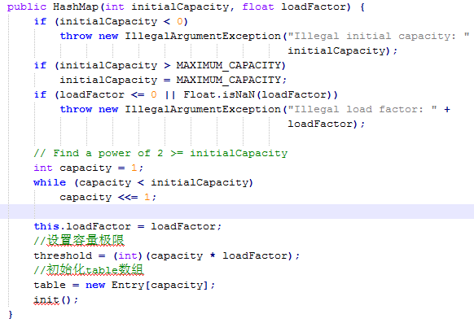Click the closing brace of the constructor
The width and height of the screenshot is (474, 323).
point(11,315)
